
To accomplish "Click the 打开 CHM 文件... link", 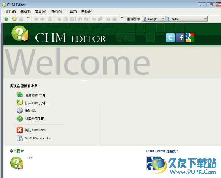I will pos(37,103).
